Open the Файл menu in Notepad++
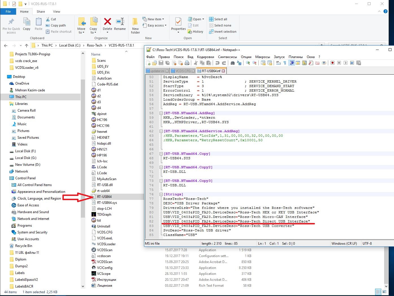This screenshot has width=394, height=296. 150,57
